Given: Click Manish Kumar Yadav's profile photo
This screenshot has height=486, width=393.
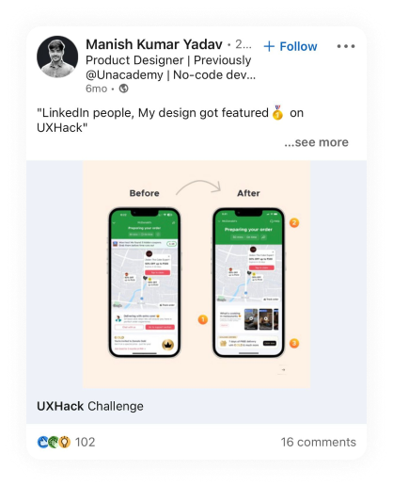Looking at the screenshot, I should [57, 57].
